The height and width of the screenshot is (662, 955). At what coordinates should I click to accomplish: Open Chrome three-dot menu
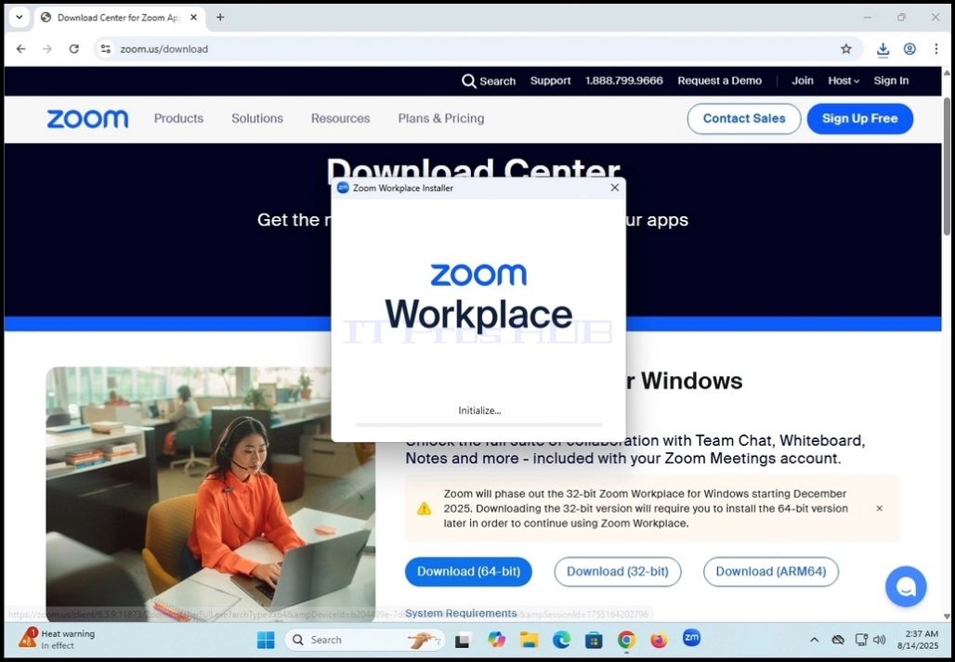pyautogui.click(x=936, y=48)
